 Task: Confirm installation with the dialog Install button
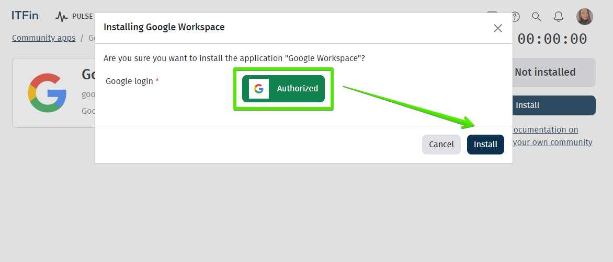tap(485, 144)
